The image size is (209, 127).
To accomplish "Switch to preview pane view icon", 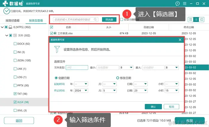I will click(x=202, y=20).
